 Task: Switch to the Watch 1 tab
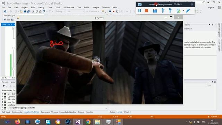[127, 112]
